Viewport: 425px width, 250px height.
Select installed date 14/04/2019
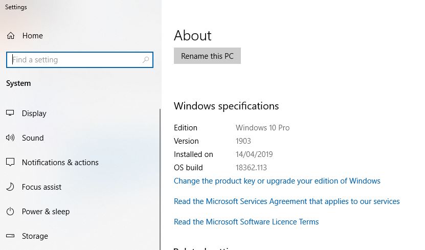[254, 154]
